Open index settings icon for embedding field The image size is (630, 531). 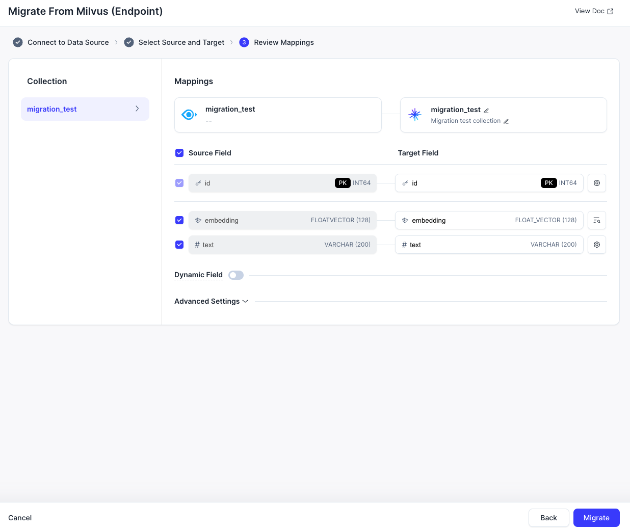pos(596,220)
